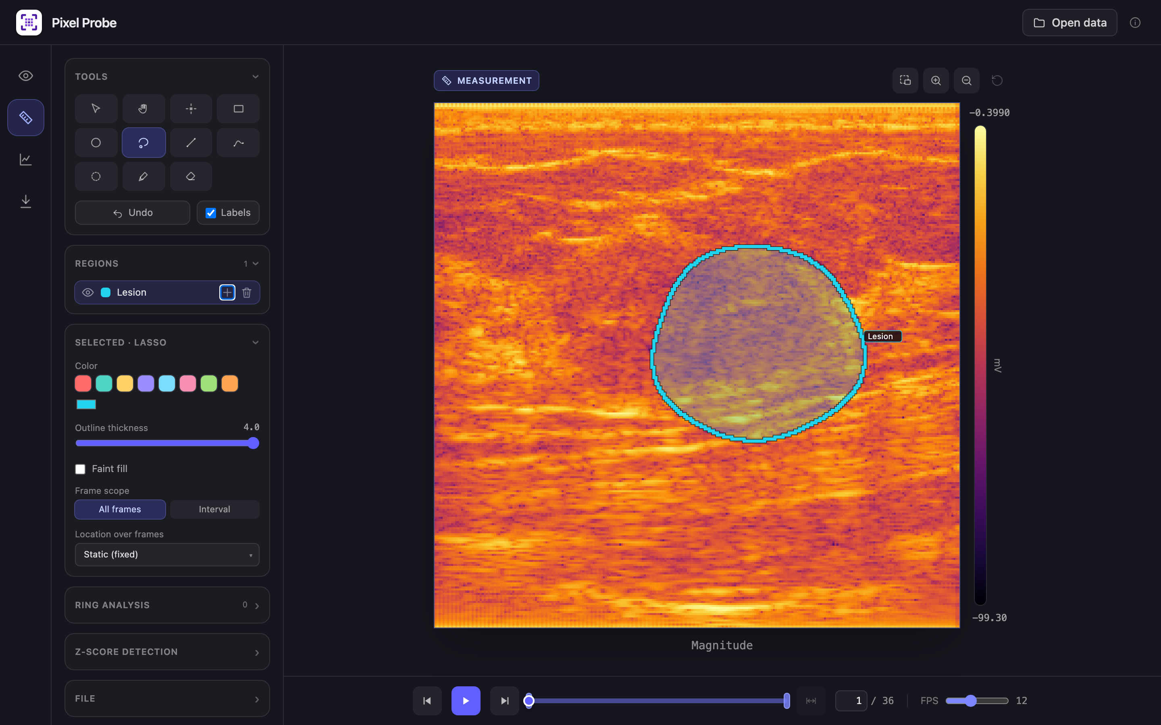Image resolution: width=1161 pixels, height=725 pixels.
Task: Choose the yellow color swatch
Action: pyautogui.click(x=125, y=383)
